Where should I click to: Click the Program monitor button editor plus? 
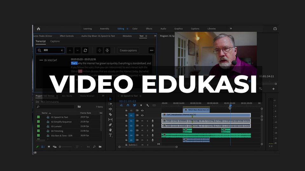[x=274, y=89]
